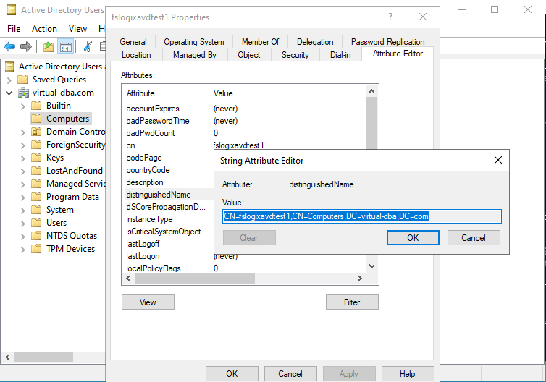Click the Domain Controllers OU folder icon
Viewport: 546px width, 382px height.
coord(36,132)
